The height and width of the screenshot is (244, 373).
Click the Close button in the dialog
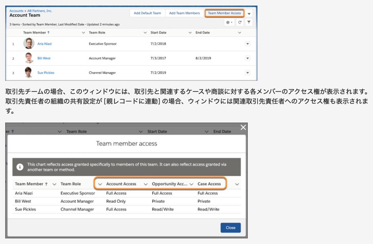231,228
